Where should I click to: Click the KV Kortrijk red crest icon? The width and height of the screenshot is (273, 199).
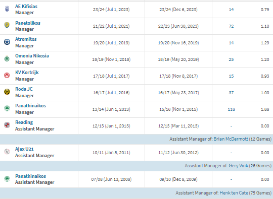click(7, 75)
